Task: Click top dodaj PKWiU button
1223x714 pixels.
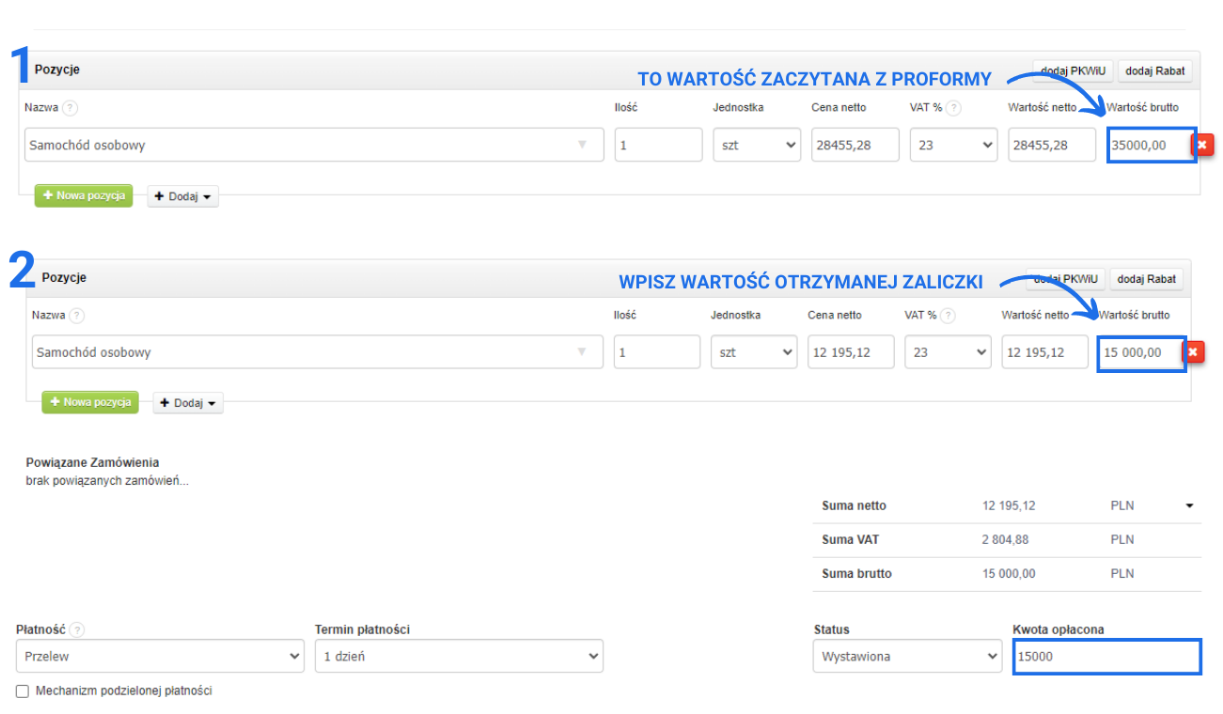Action: coord(1073,70)
